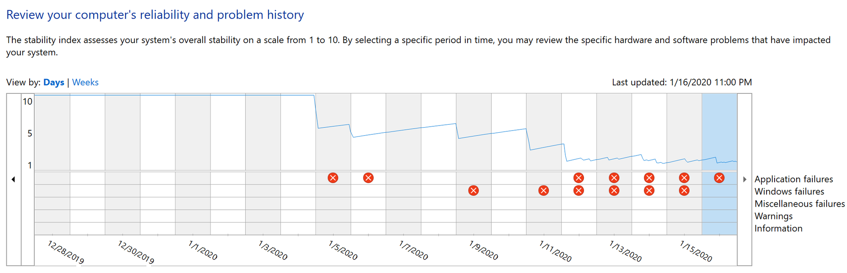Click the application failure icon on 1/12/2020
This screenshot has height=273, width=847.
click(579, 178)
